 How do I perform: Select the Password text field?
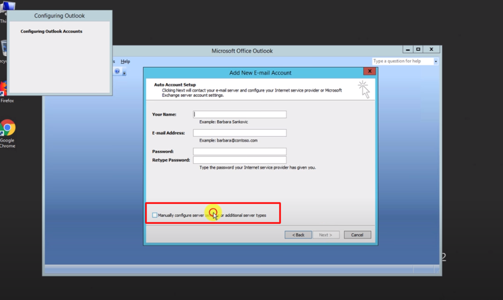coord(240,151)
